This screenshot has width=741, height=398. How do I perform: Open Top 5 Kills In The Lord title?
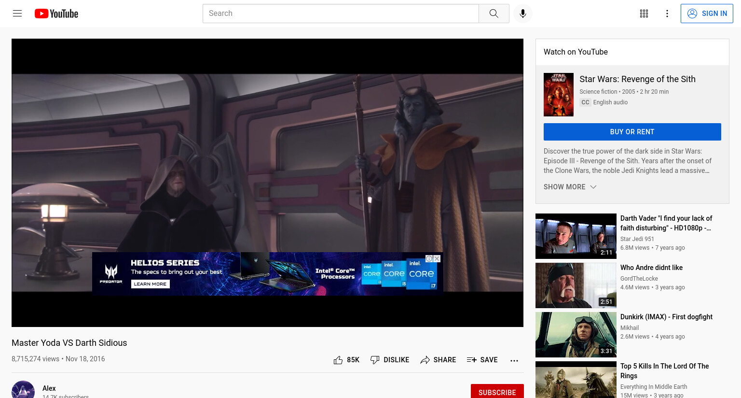pyautogui.click(x=664, y=371)
